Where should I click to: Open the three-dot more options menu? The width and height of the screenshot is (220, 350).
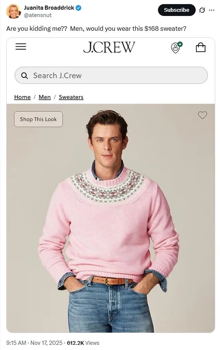point(212,10)
